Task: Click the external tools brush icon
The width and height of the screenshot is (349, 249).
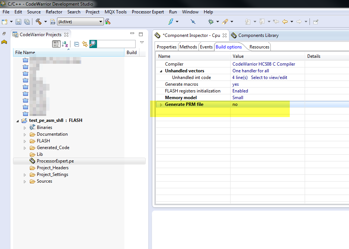Action: tap(225, 22)
